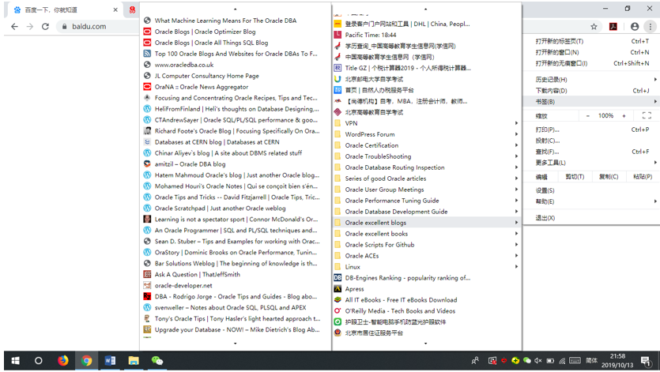
Task: Click the three-dot Chrome menu button
Action: coord(650,26)
